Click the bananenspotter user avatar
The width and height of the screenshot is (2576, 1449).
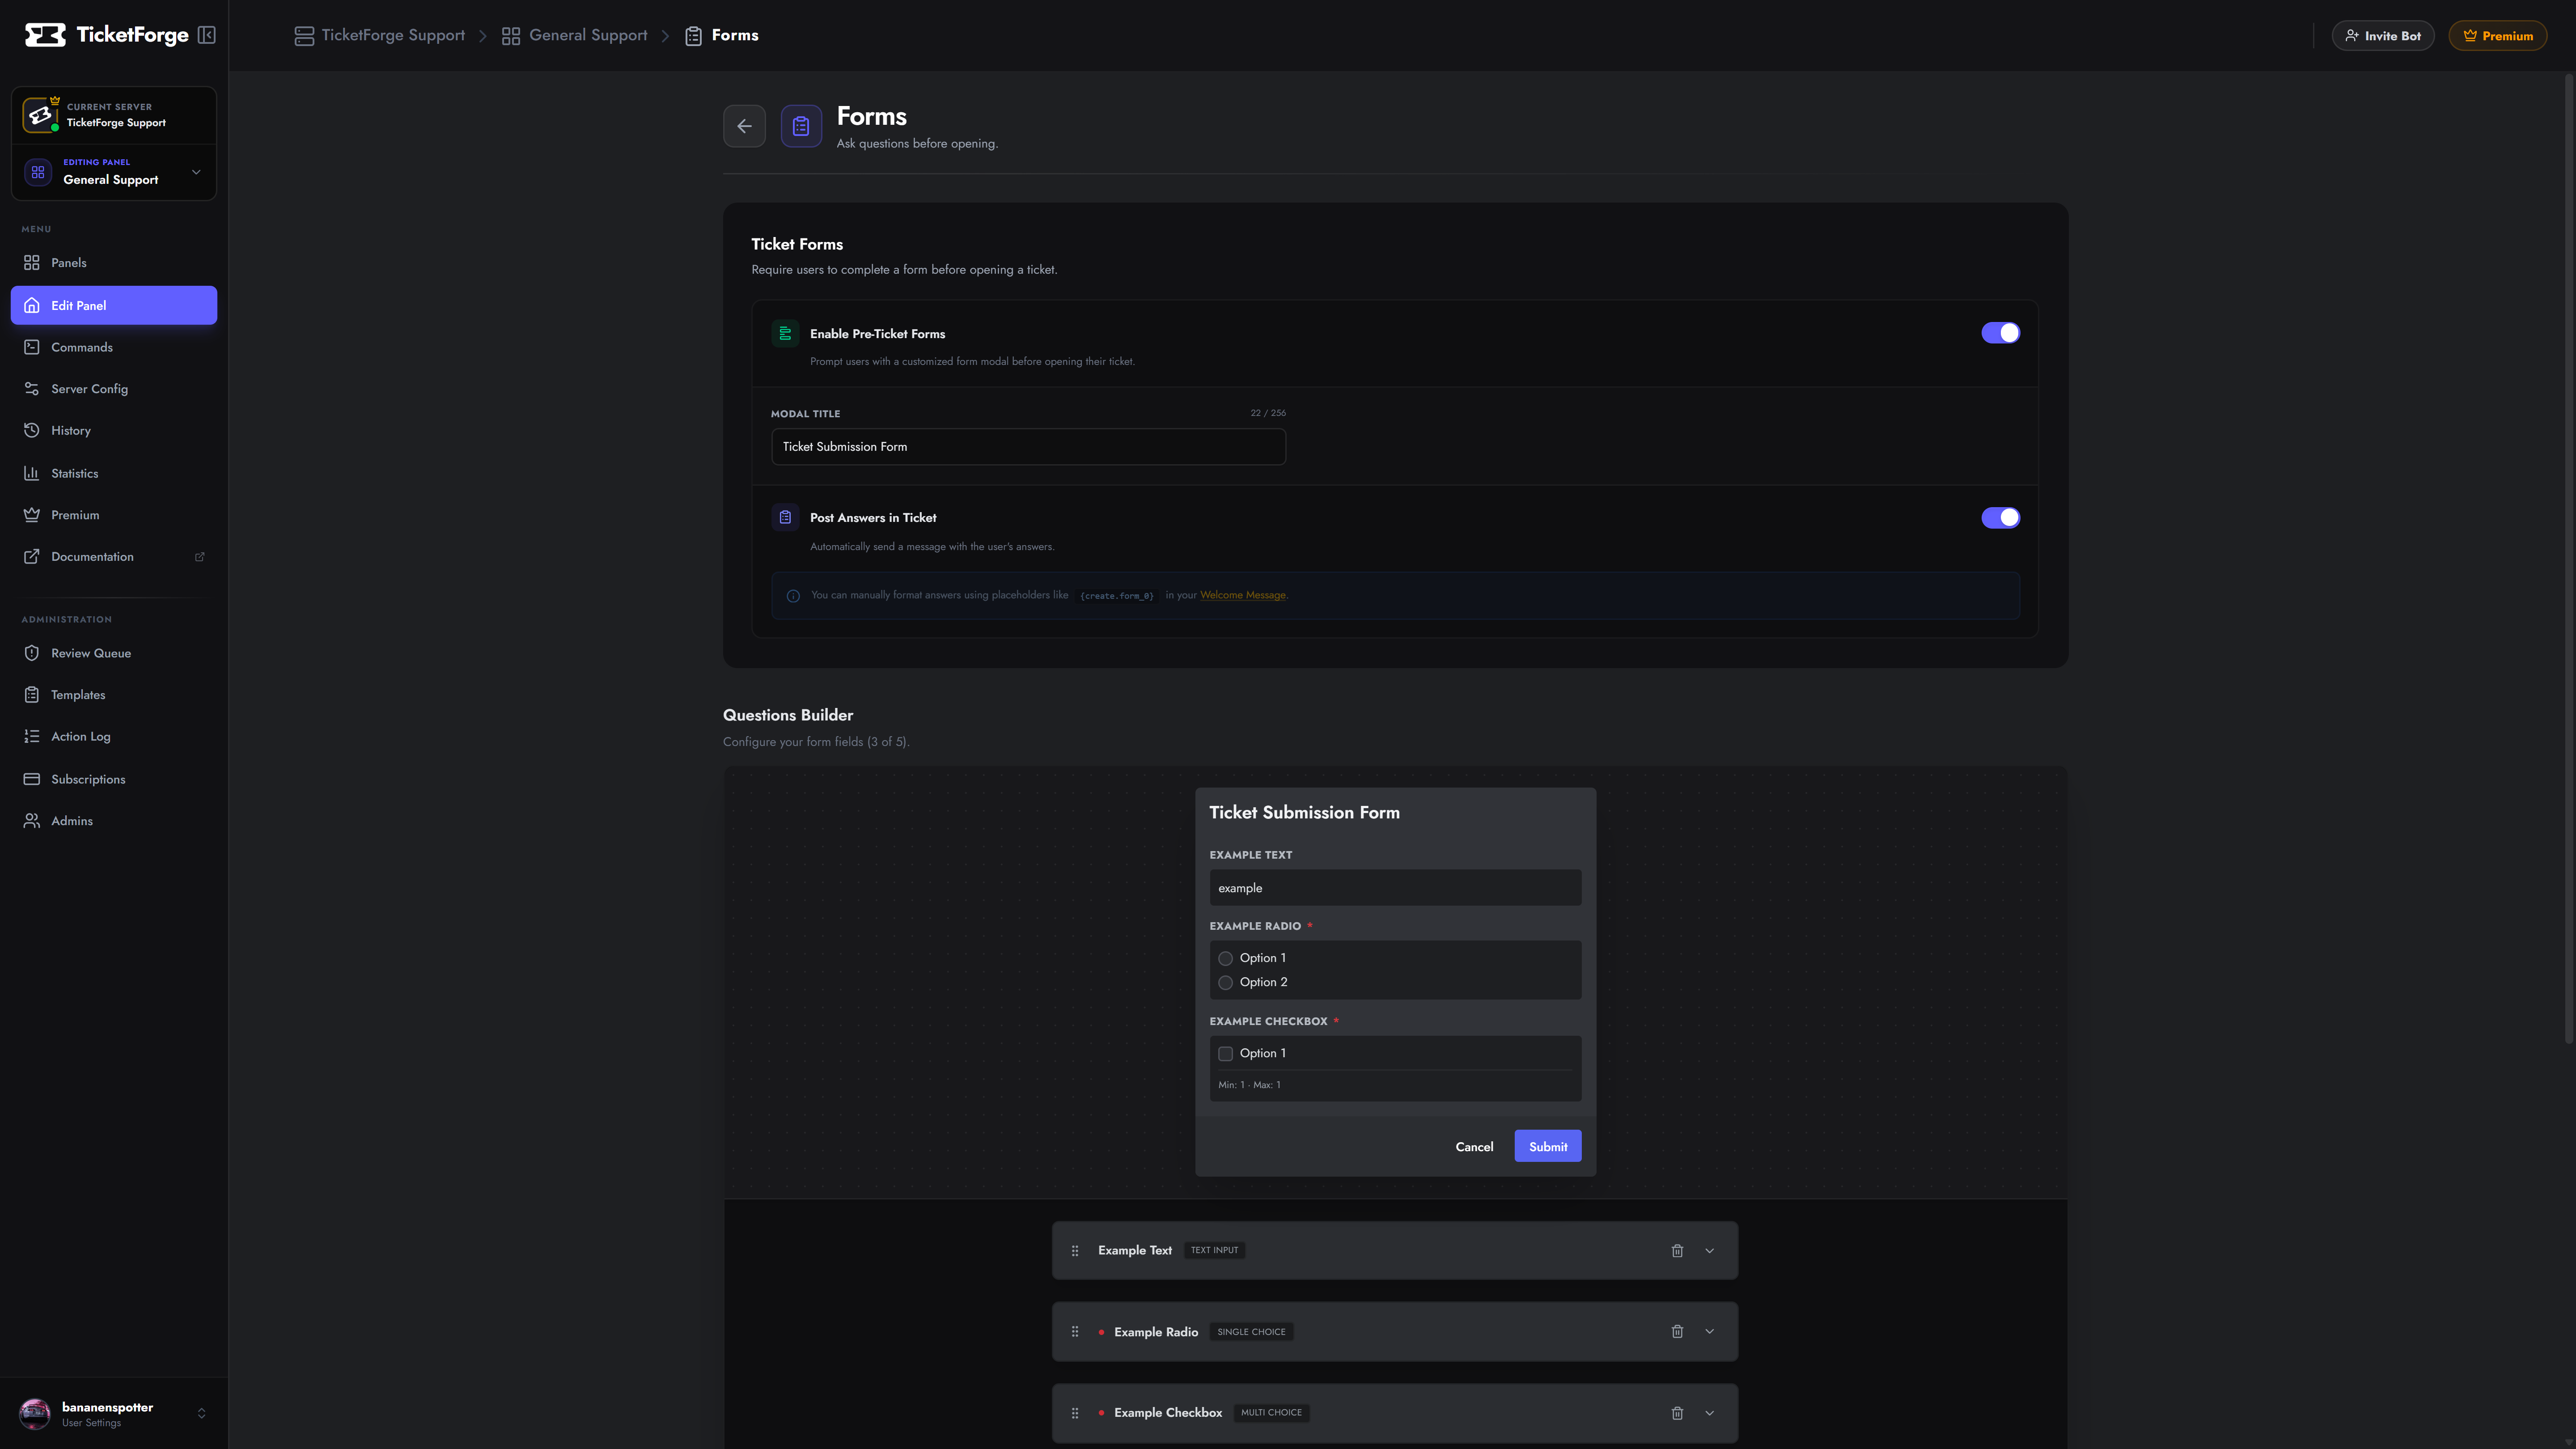35,1413
